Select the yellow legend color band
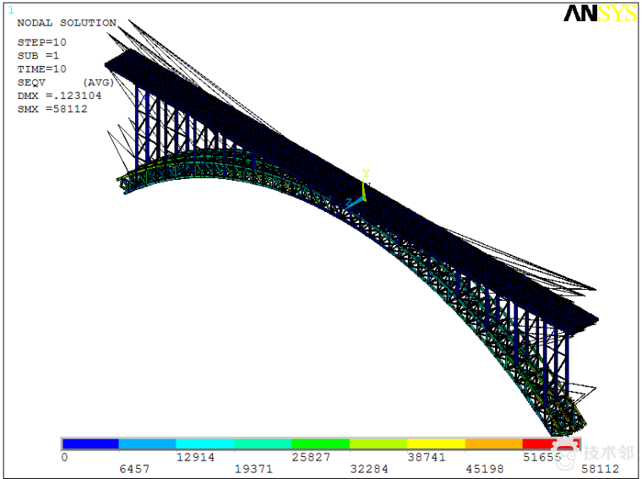This screenshot has width=642, height=479. click(x=436, y=444)
